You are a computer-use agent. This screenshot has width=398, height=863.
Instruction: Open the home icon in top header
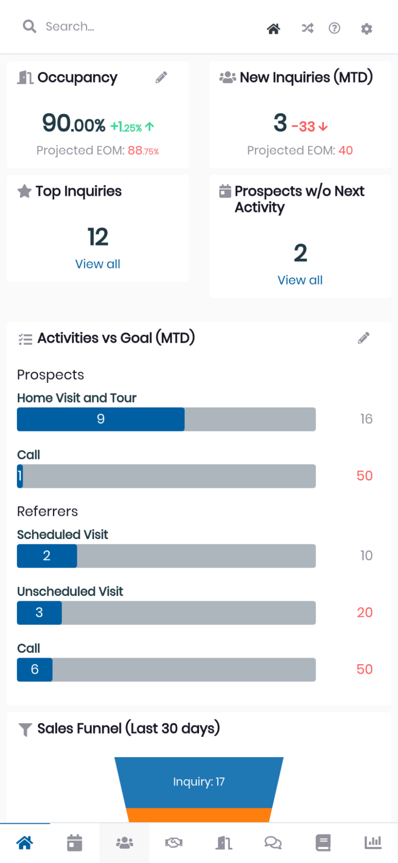273,29
